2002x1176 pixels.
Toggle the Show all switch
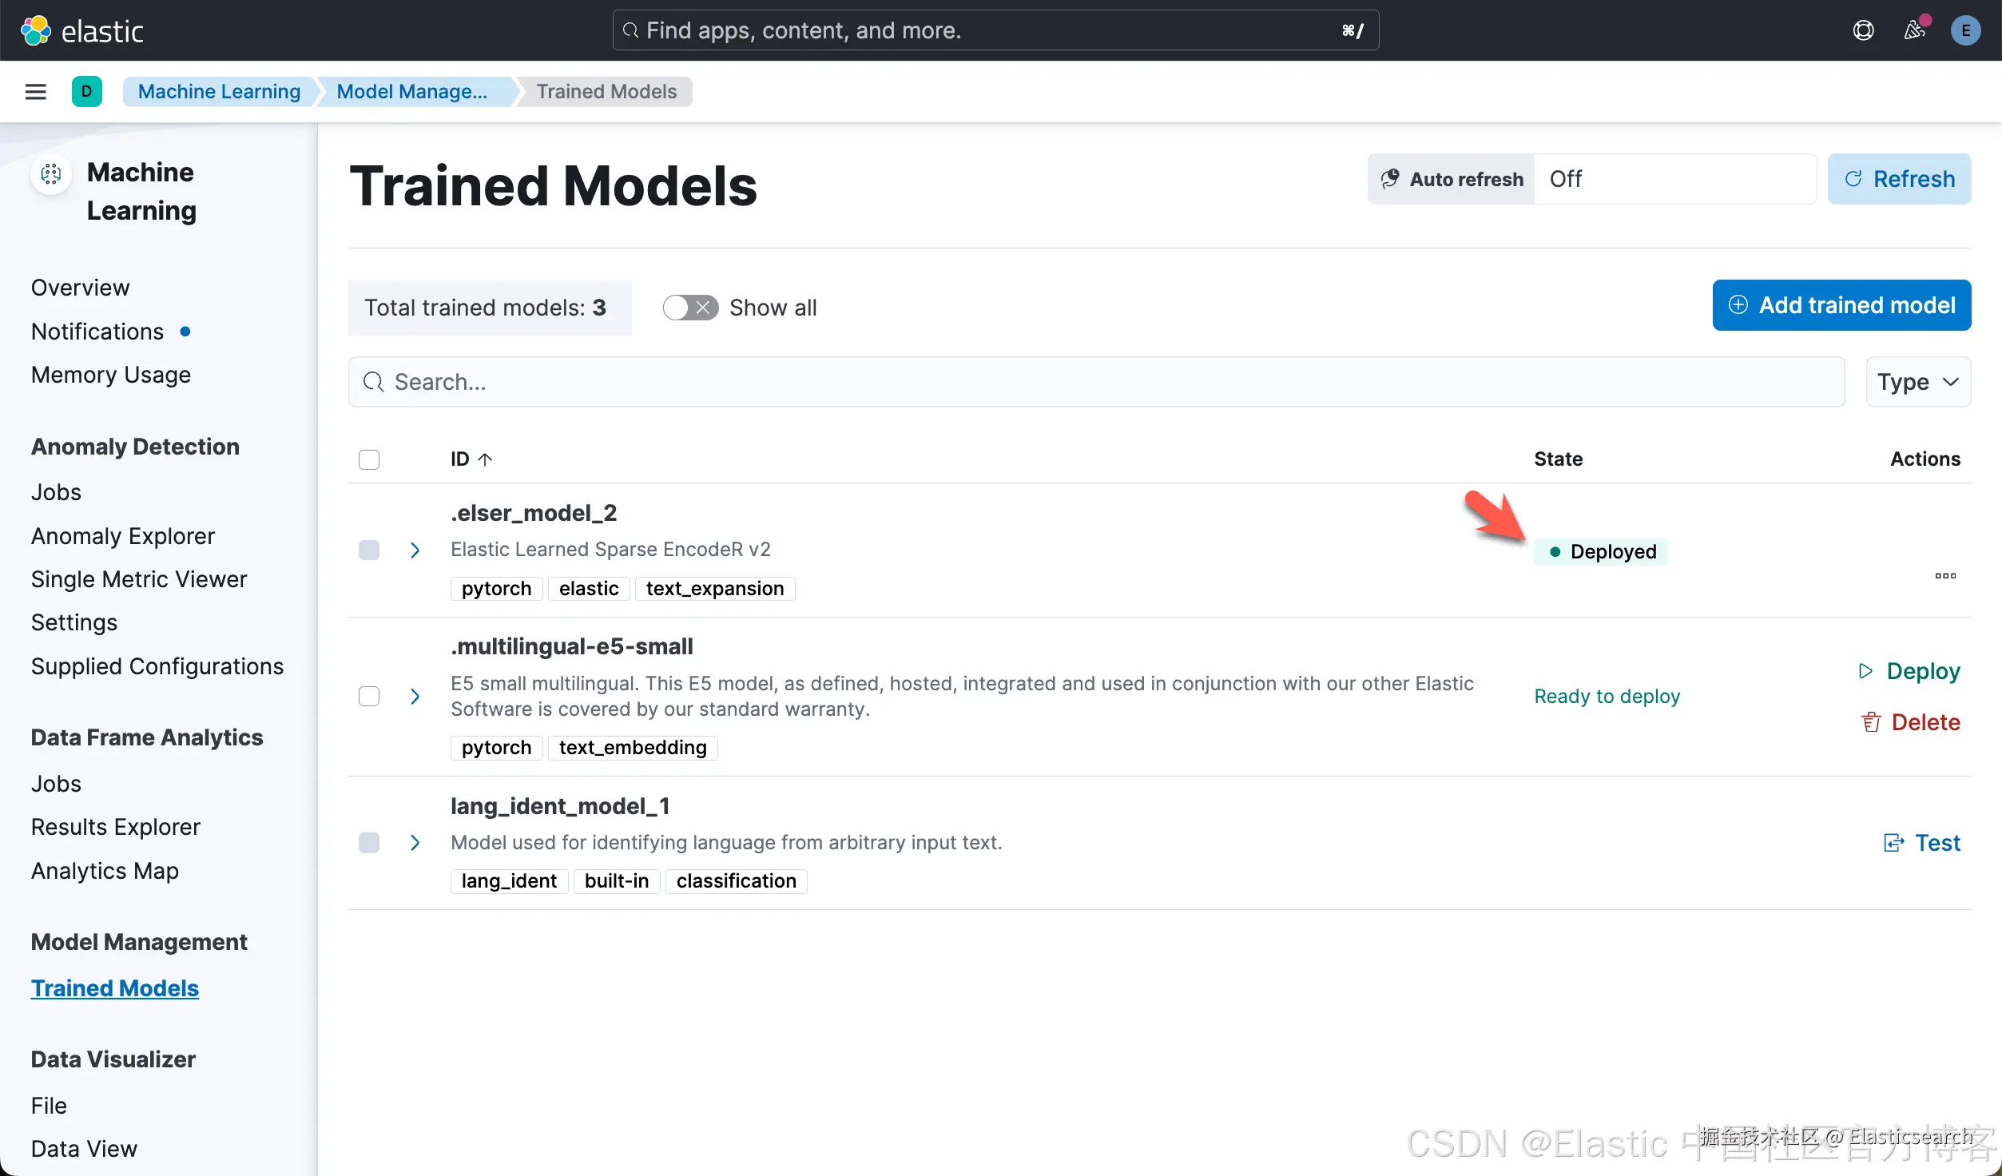[x=690, y=308]
